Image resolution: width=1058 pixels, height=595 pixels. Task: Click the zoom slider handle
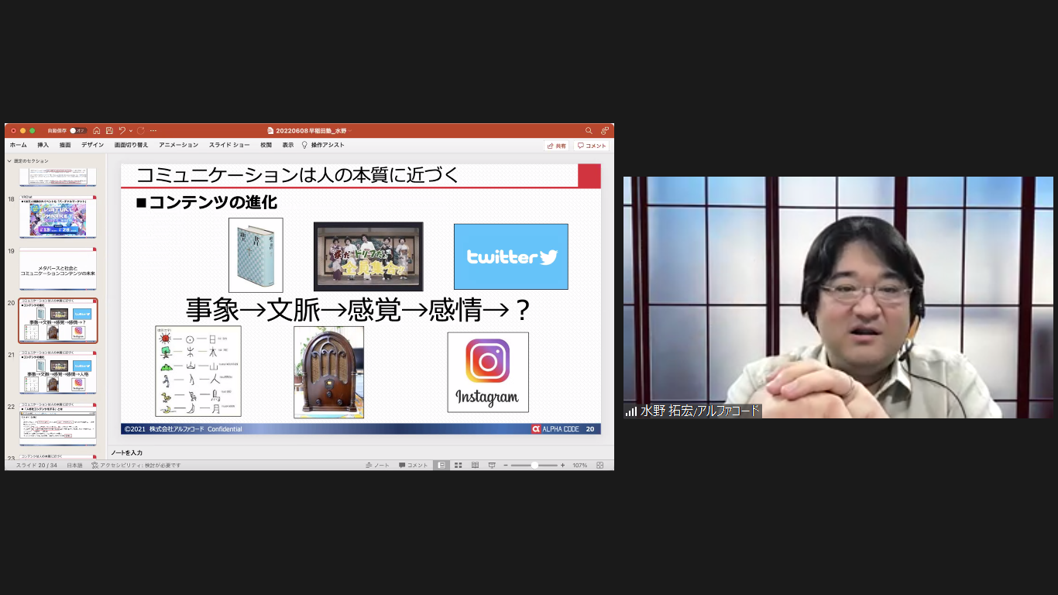[x=534, y=466]
